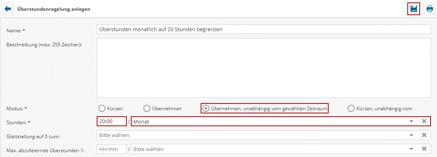This screenshot has width=437, height=157.
Task: Open the Monat period dropdown arrow
Action: [411, 121]
